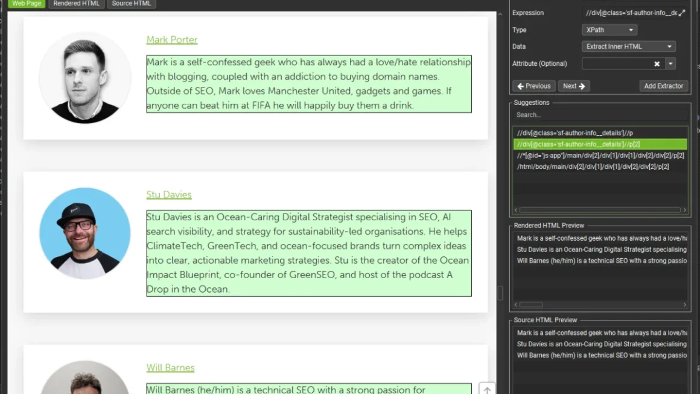Open the Attribute (Optional) dropdown arrow
Image resolution: width=700 pixels, height=394 pixels.
(x=670, y=64)
